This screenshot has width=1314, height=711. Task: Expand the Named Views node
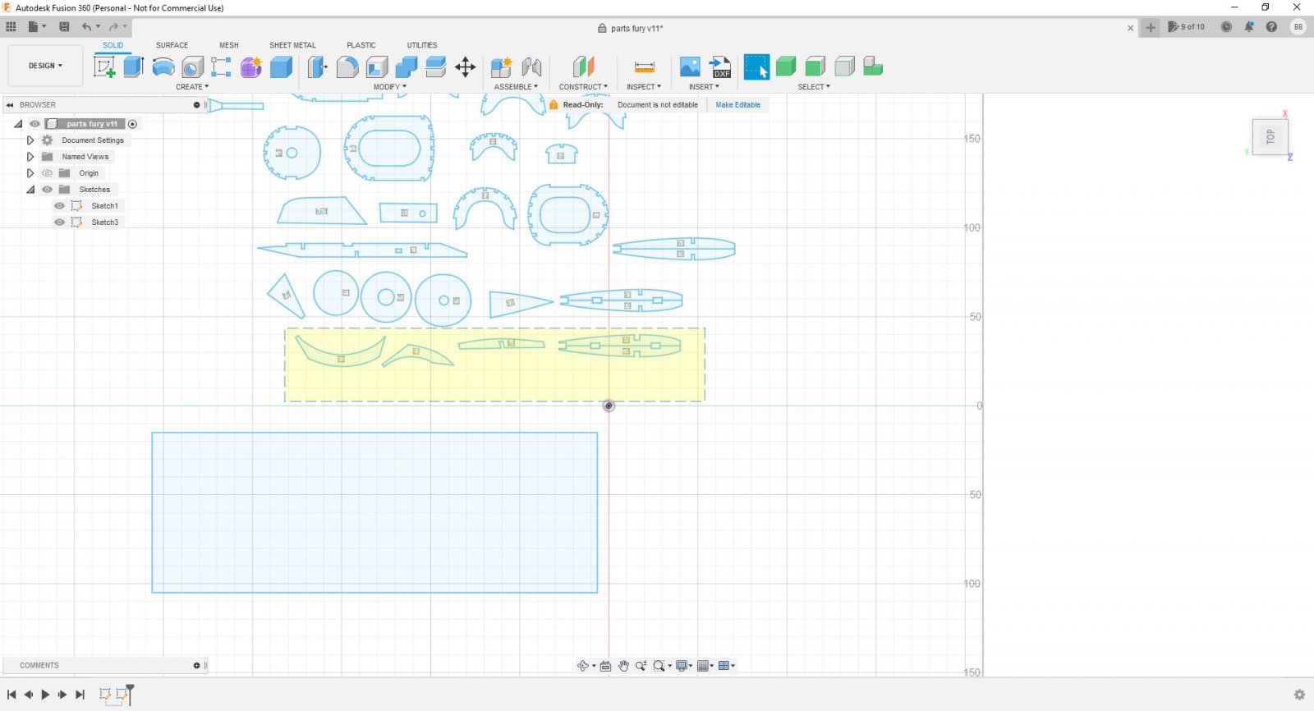30,157
